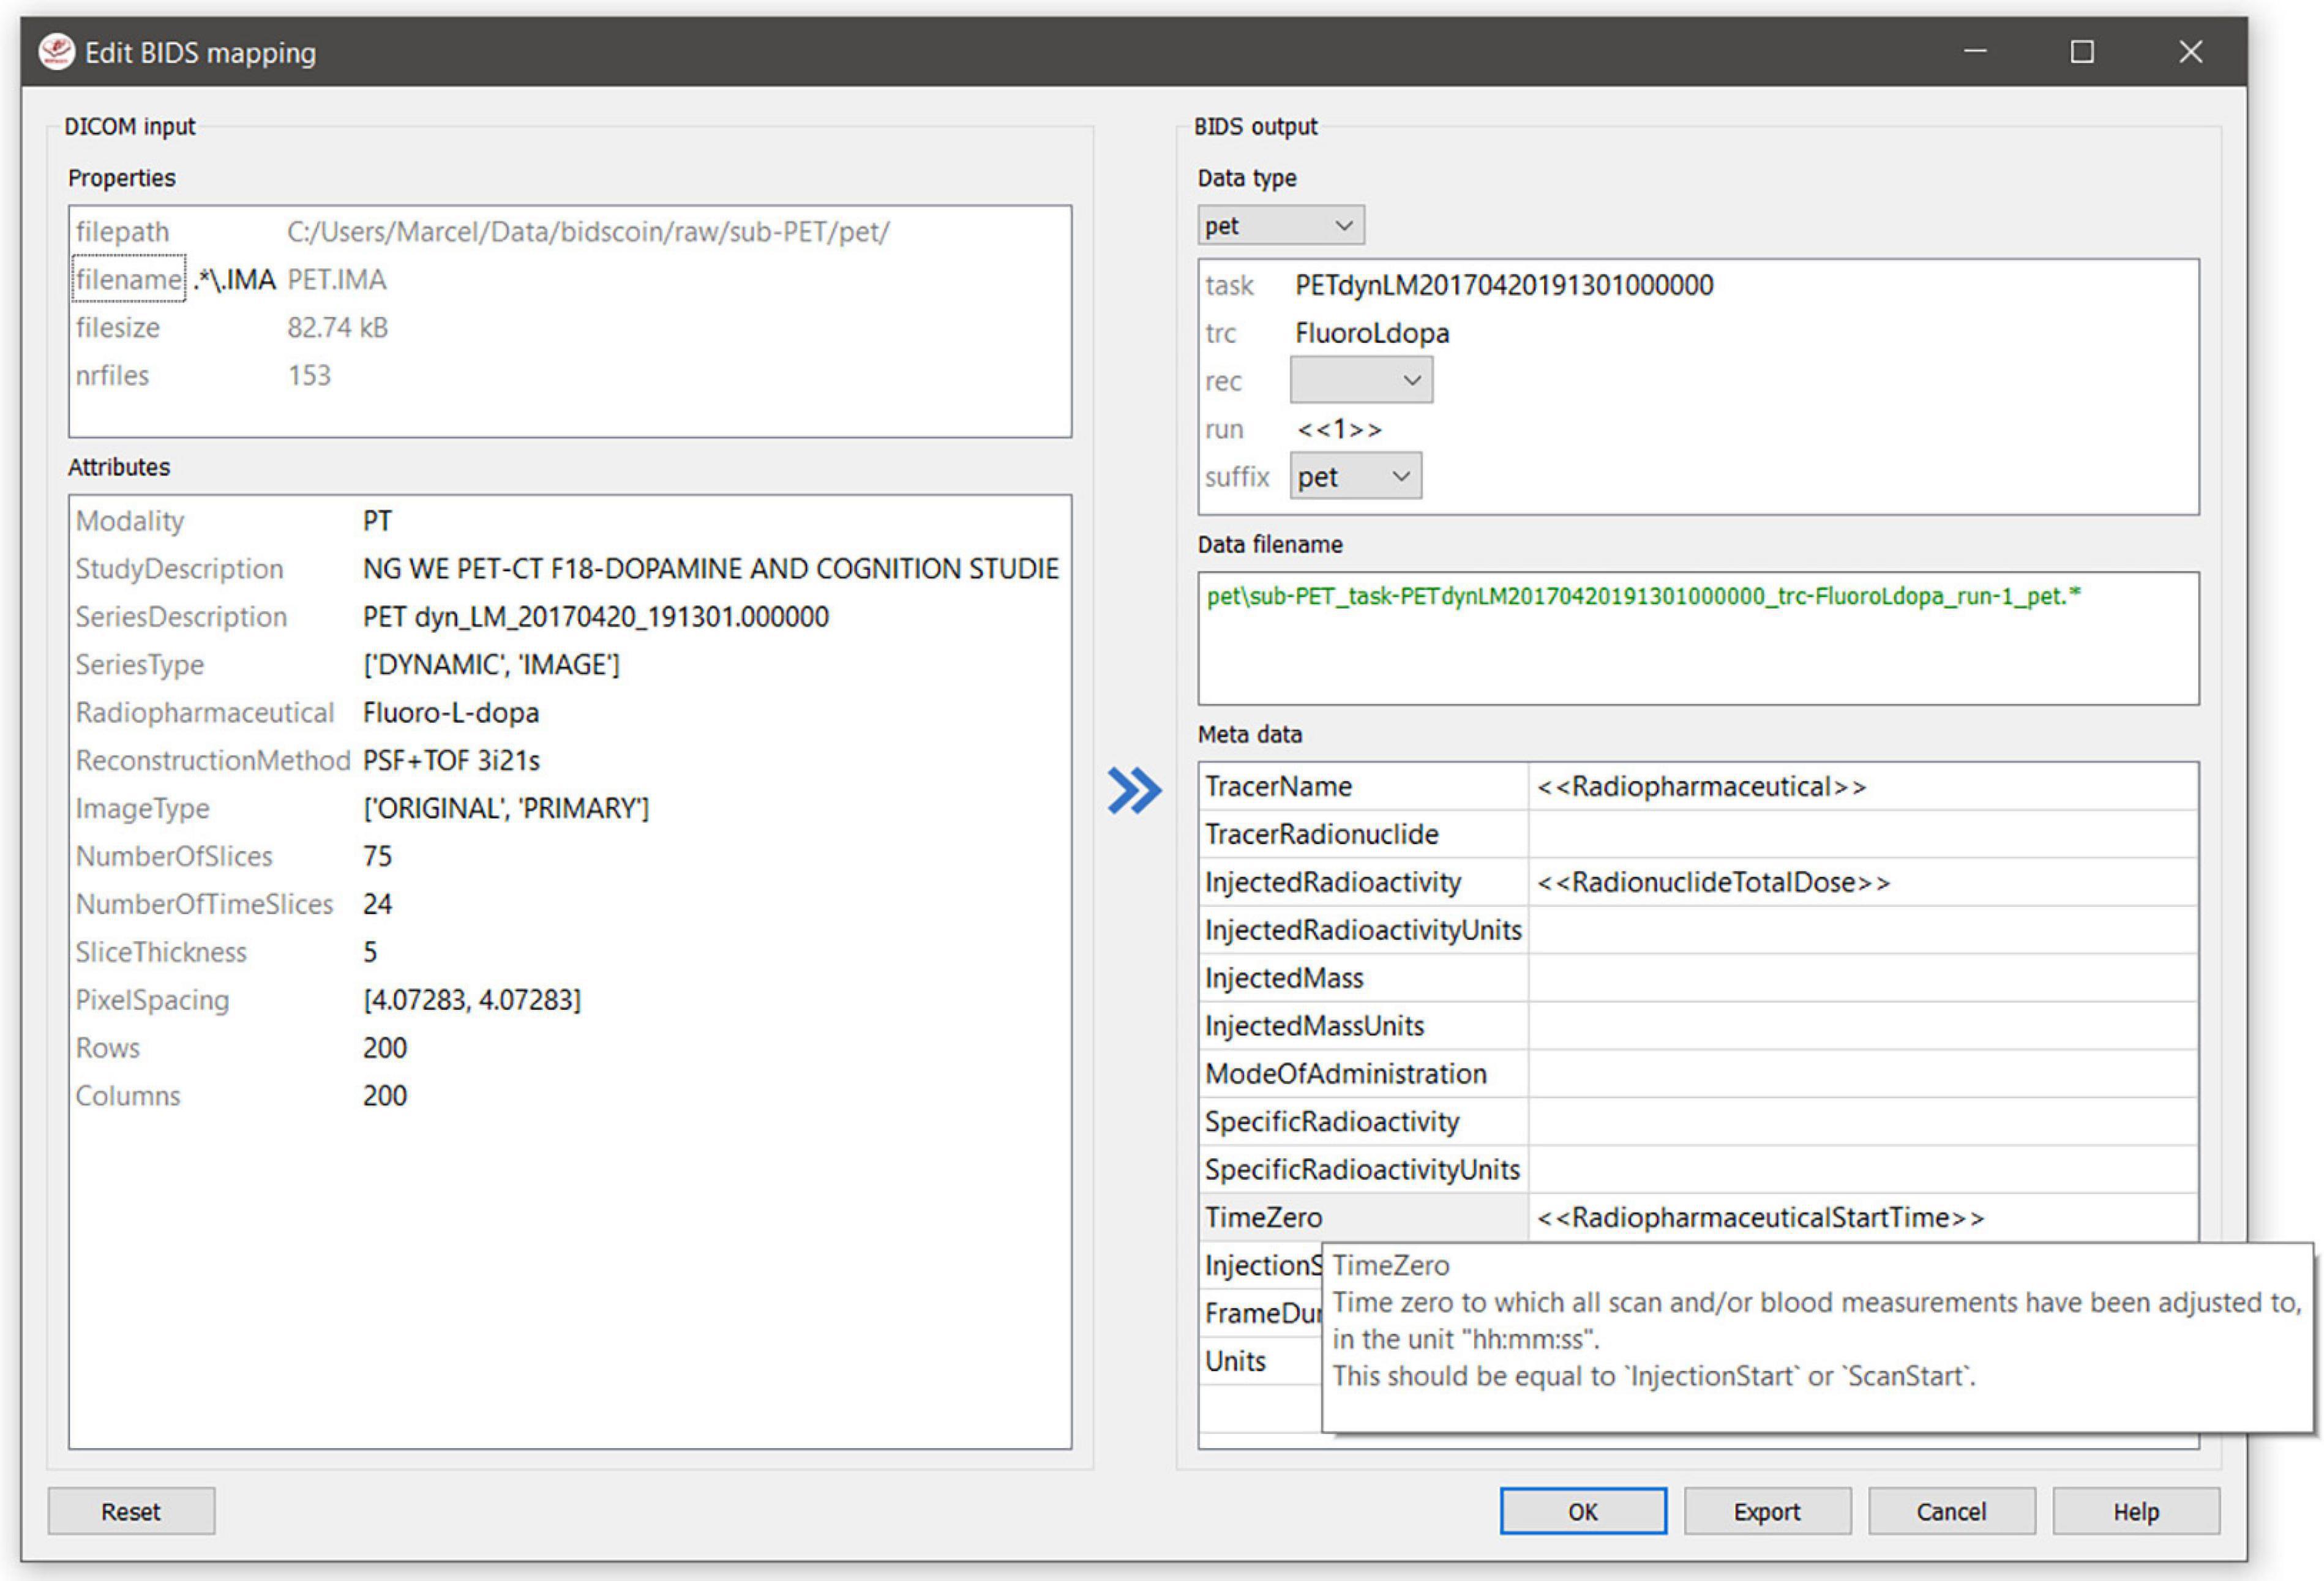Select the filename property label cell
The width and height of the screenshot is (2324, 1581).
129,279
